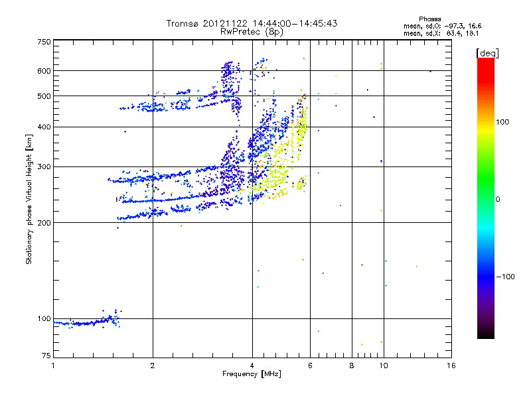Image resolution: width=531 pixels, height=398 pixels.
Task: Click the 'RwPretec (8p)' subtitle
Action: click(x=252, y=32)
